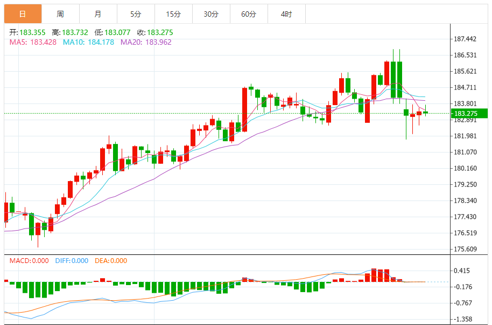Image resolution: width=492 pixels, height=325 pixels.
Task: Select the DIFF: 0.000 legend label
Action: (72, 261)
